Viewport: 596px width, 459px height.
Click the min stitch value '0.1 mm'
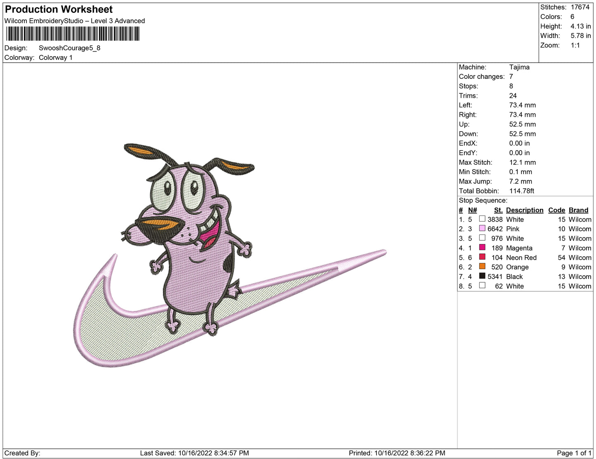pyautogui.click(x=521, y=172)
